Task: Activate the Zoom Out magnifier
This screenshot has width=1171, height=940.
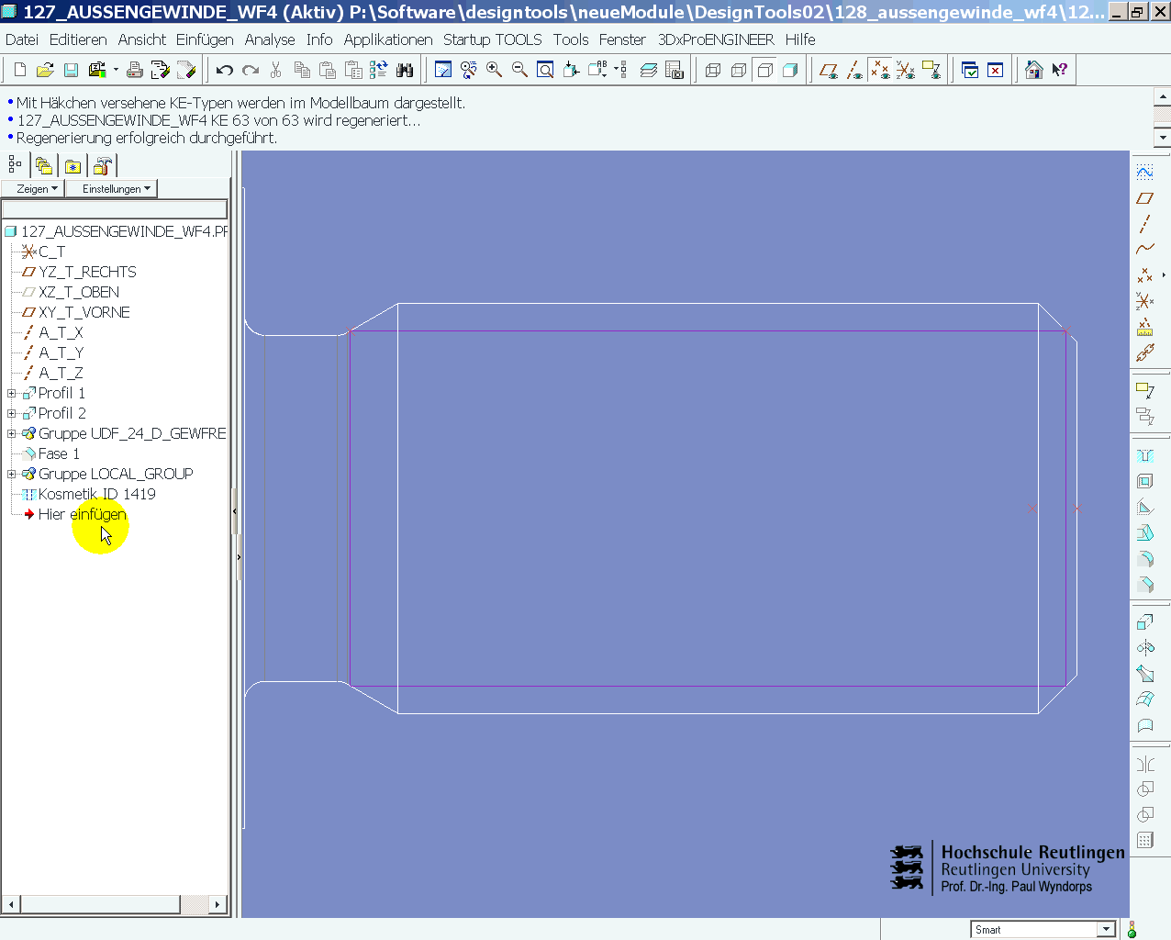Action: tap(519, 70)
